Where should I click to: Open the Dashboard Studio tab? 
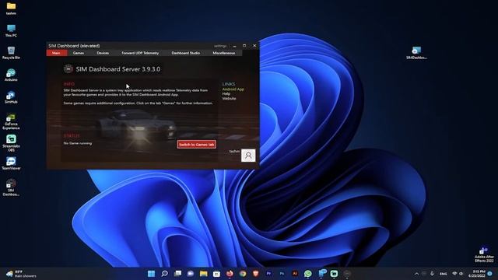[x=185, y=53]
